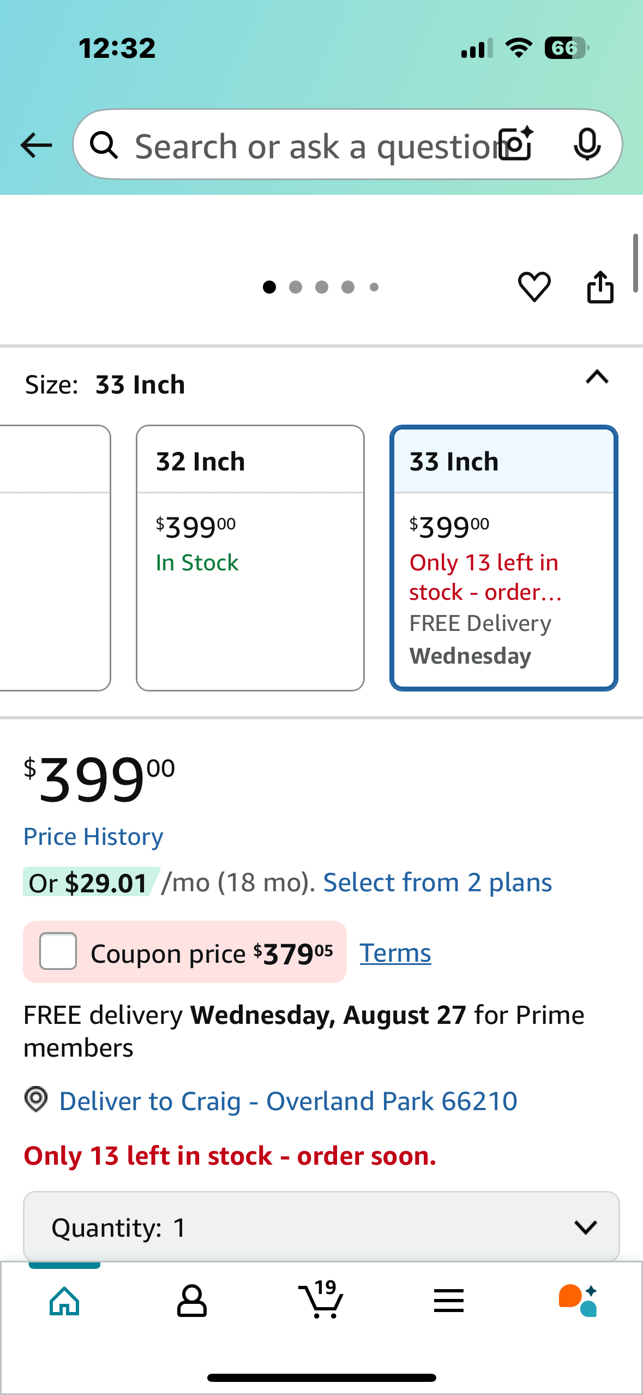Open the cart with 19 items
Viewport: 643px width, 1395px height.
[x=321, y=1299]
